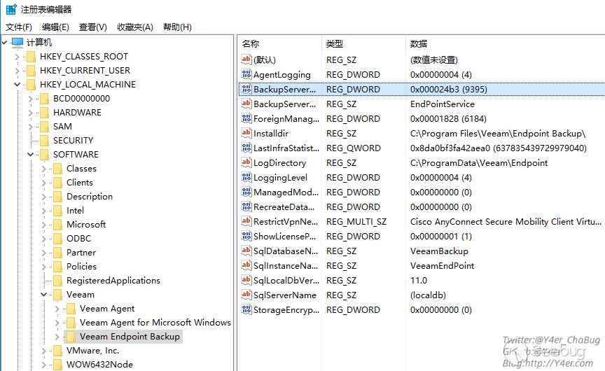Select the SqlInstanceNa... value name
This screenshot has height=371, width=605.
pos(286,266)
